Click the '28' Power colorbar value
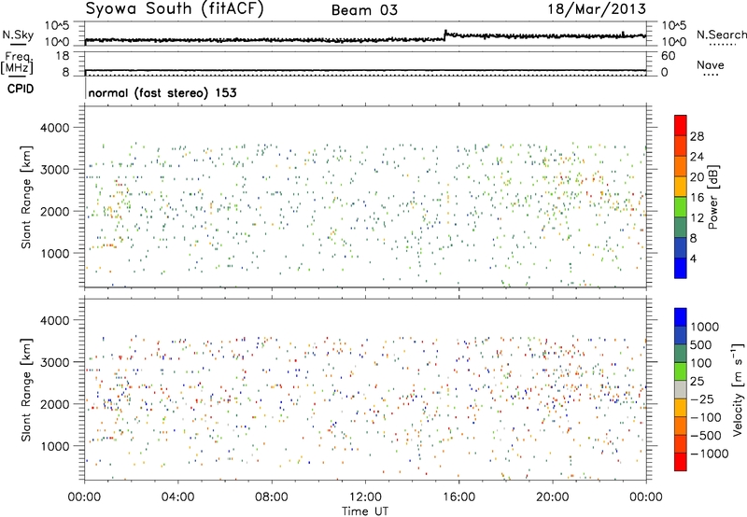The height and width of the screenshot is (517, 747). (697, 136)
